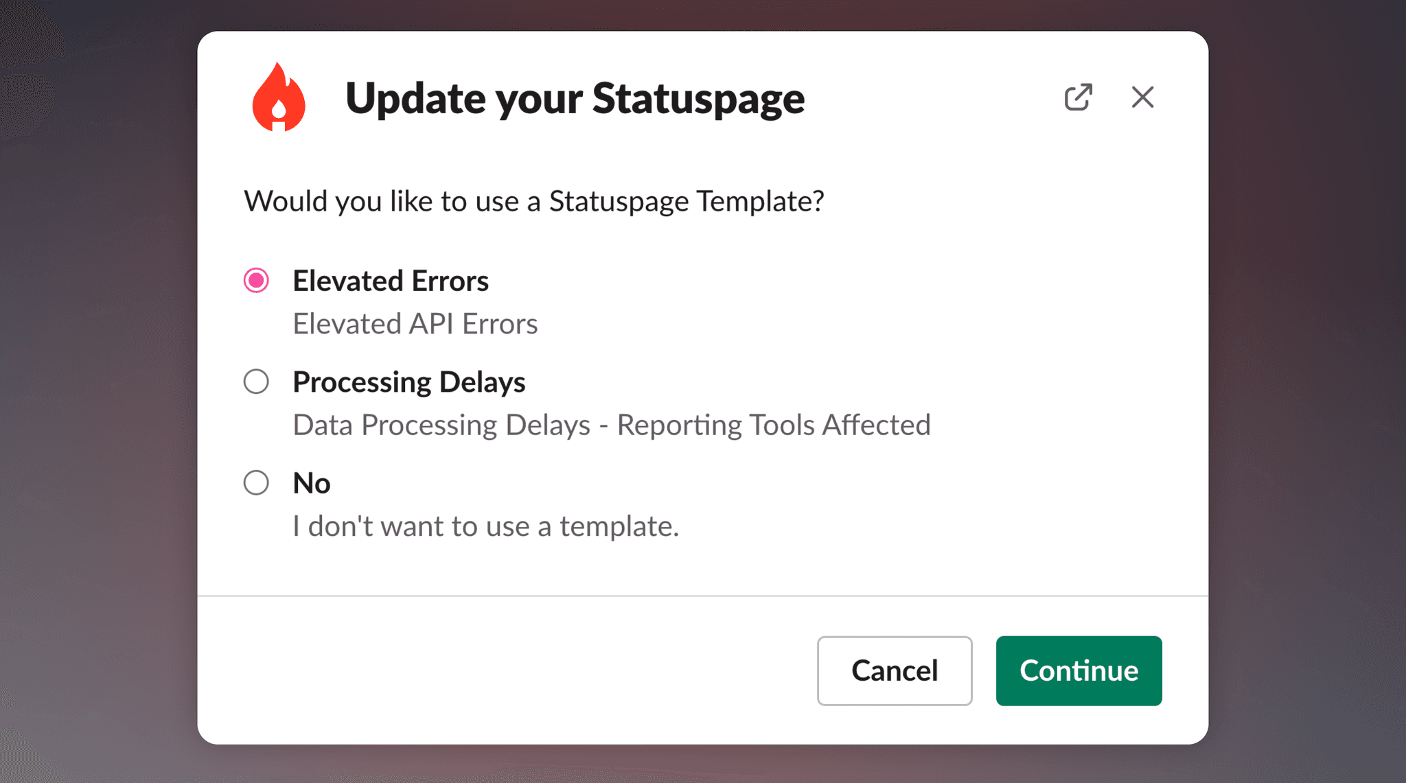Click blank space below the No option
This screenshot has width=1406, height=783.
703,568
